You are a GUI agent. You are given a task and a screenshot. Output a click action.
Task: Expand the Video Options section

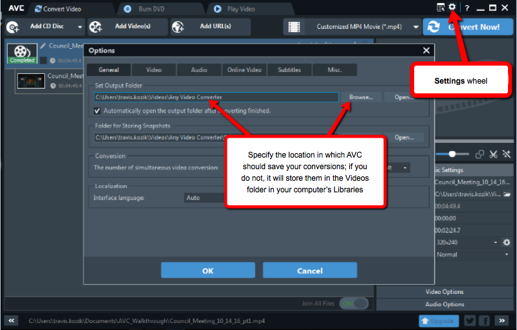pos(444,291)
